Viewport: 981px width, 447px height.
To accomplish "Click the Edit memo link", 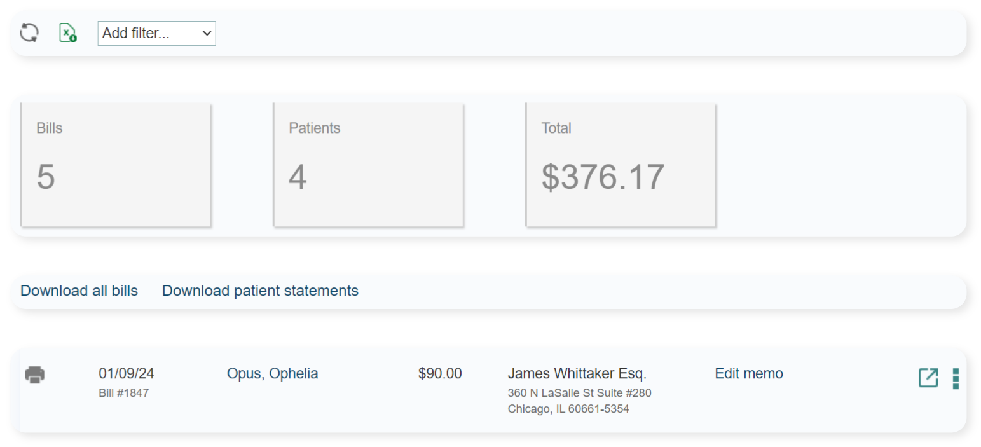I will (749, 374).
